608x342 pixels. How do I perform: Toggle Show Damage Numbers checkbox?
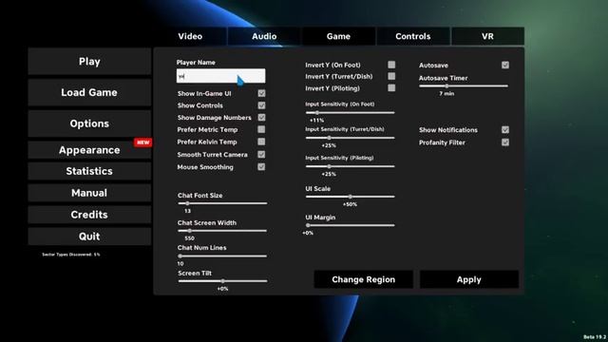pyautogui.click(x=262, y=118)
